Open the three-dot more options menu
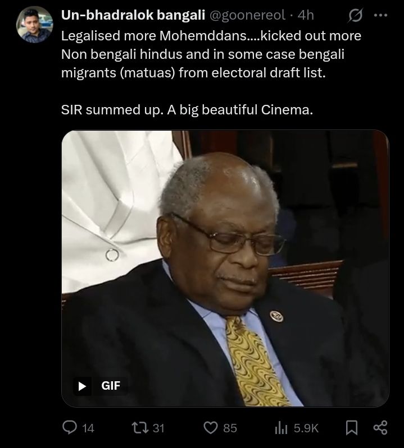Screen dimensions: 404x448 pyautogui.click(x=381, y=16)
